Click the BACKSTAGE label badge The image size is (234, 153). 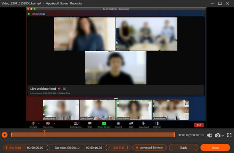[39, 14]
